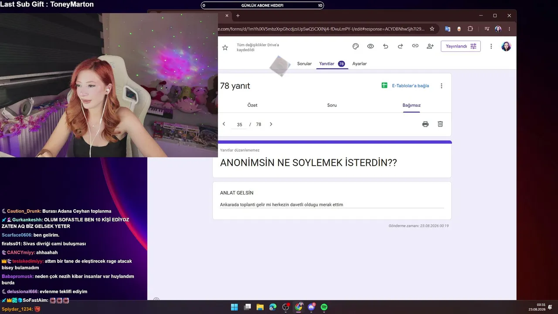
Task: Preview the form with the eye icon
Action: (x=371, y=46)
